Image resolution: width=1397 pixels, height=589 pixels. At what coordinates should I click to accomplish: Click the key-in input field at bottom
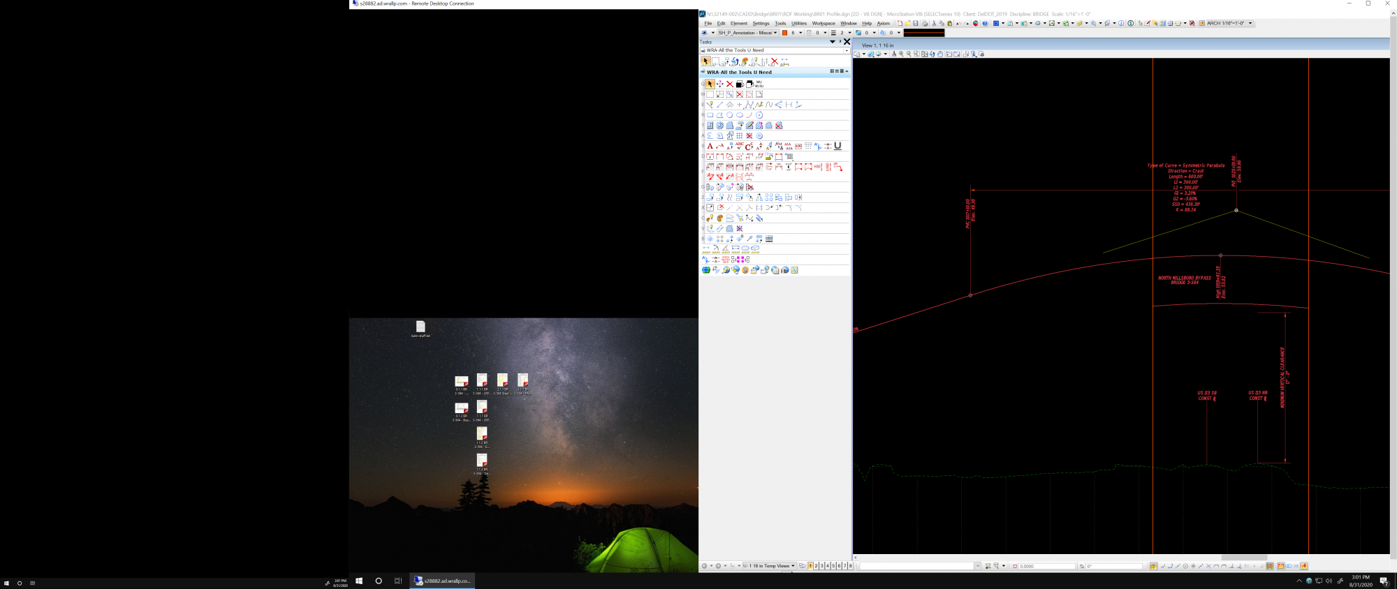(x=916, y=566)
